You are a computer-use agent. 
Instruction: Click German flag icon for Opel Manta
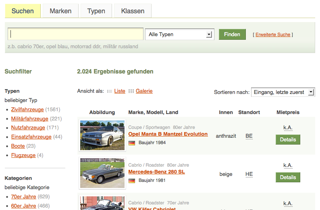pyautogui.click(x=132, y=143)
